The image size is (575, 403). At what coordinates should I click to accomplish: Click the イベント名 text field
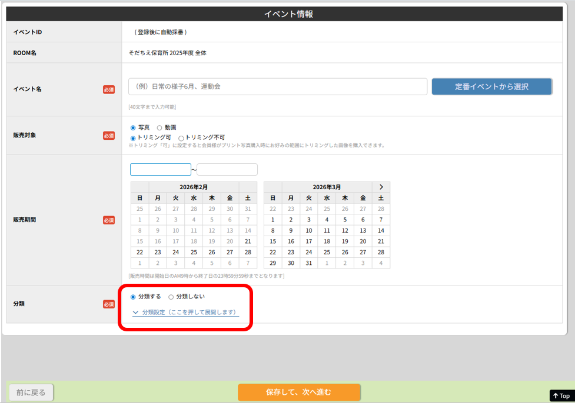(x=278, y=86)
